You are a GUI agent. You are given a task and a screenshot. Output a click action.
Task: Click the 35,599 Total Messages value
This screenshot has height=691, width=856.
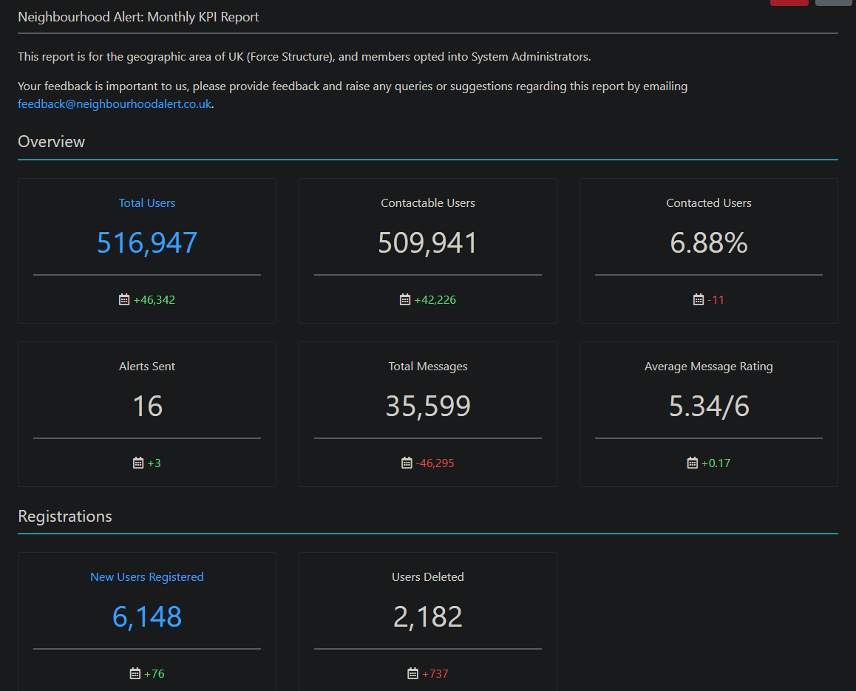[x=428, y=406]
